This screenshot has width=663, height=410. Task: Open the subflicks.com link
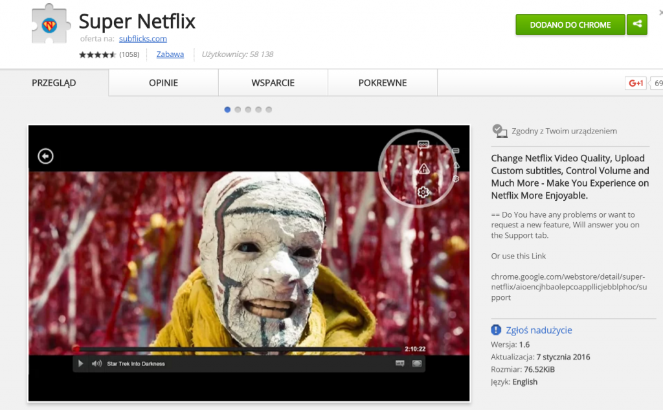(x=143, y=38)
